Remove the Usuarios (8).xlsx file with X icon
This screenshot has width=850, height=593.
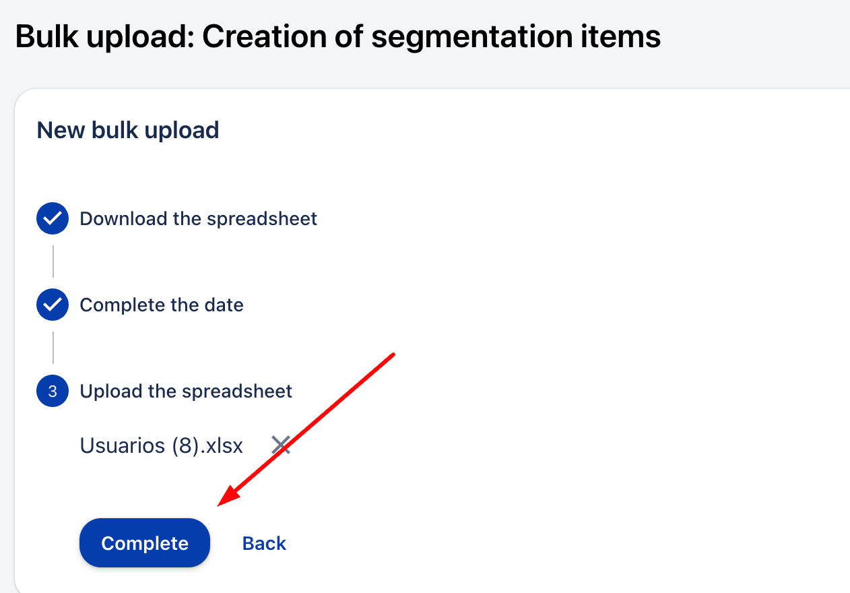click(281, 445)
